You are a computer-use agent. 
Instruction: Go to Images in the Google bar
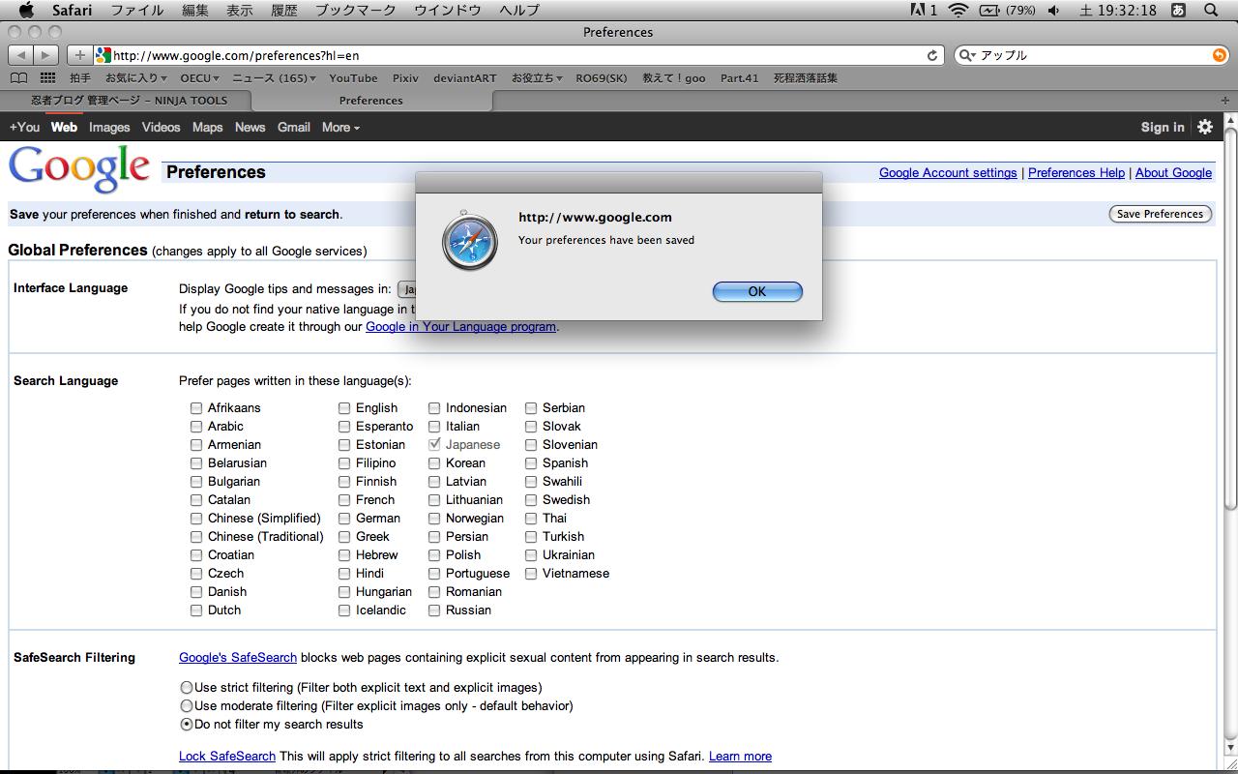[109, 128]
